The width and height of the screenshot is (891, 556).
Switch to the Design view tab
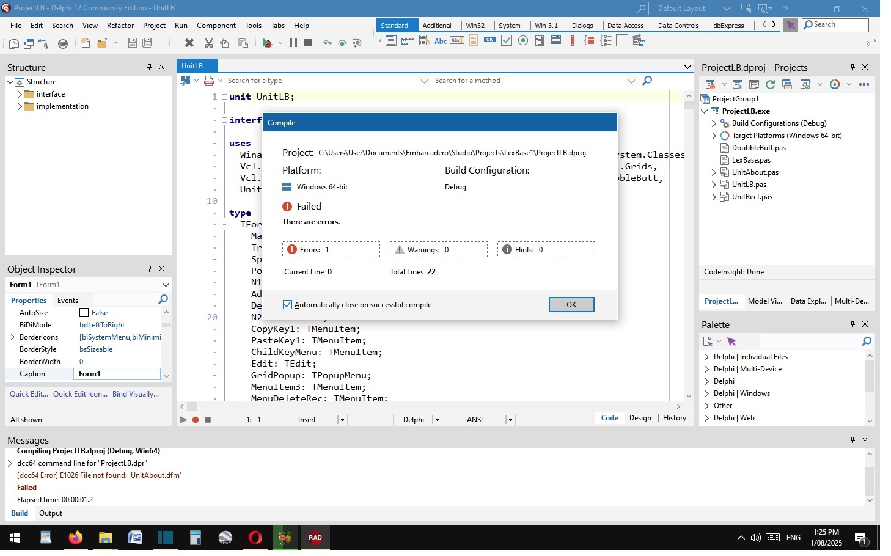640,418
